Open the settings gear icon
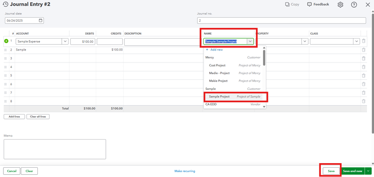 [340, 4]
